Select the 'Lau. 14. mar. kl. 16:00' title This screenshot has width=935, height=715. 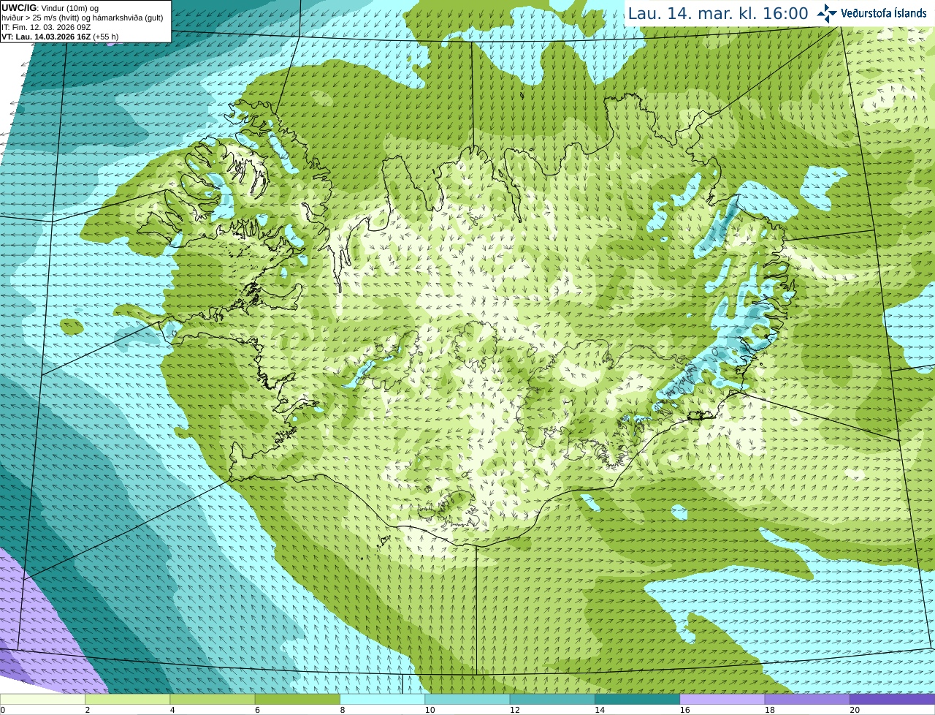click(x=718, y=14)
